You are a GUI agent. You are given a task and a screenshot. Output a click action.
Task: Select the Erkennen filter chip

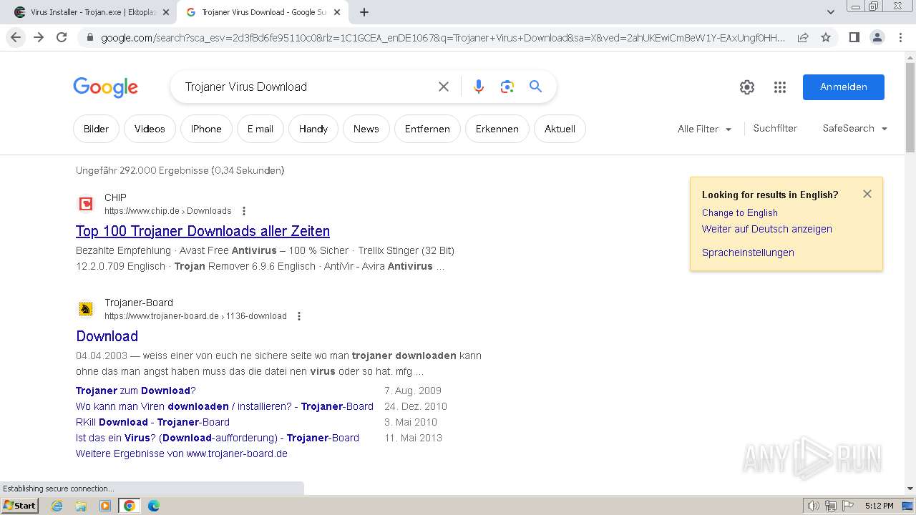(497, 129)
